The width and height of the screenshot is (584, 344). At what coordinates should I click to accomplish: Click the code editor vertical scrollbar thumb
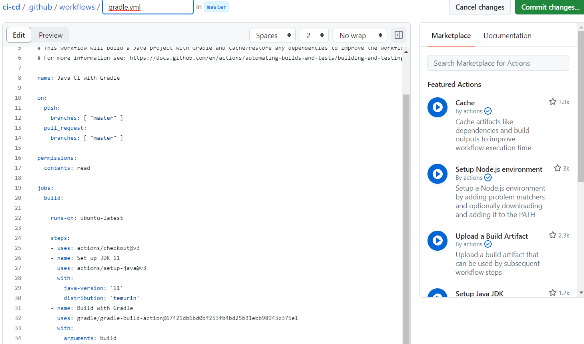click(406, 218)
